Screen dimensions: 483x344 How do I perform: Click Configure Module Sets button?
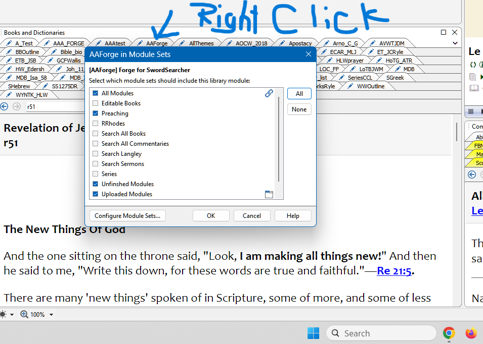(127, 215)
